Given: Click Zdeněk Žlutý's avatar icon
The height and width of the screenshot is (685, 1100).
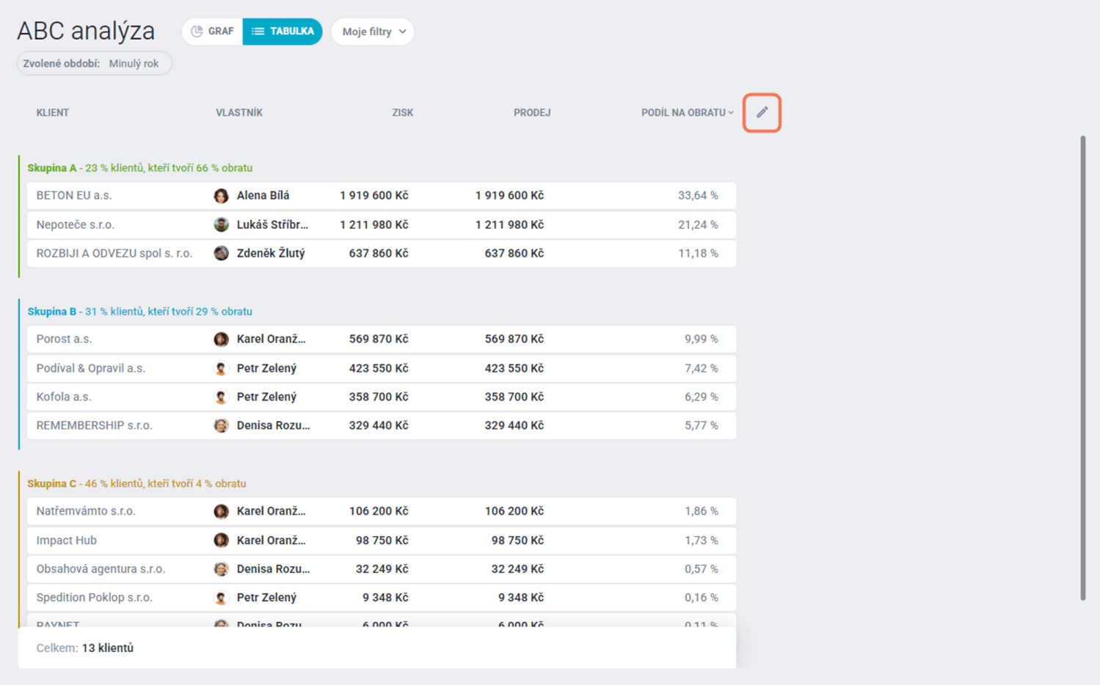Looking at the screenshot, I should click(221, 253).
